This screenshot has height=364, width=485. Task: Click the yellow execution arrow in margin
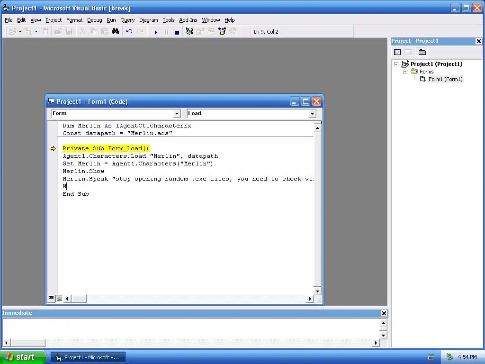(53, 148)
